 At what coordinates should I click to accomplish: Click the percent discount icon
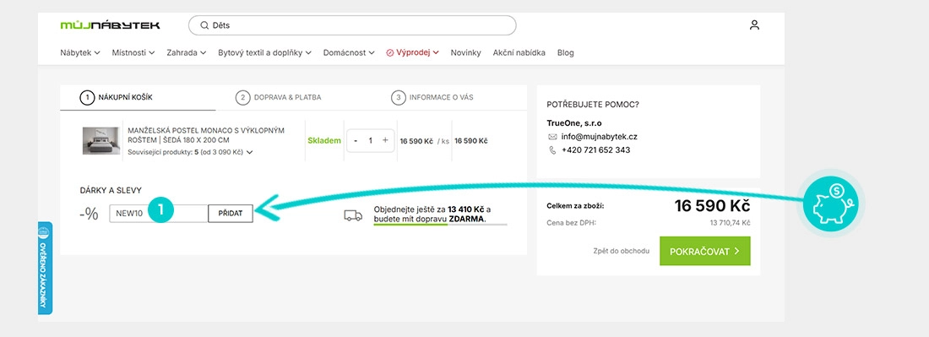coord(89,214)
